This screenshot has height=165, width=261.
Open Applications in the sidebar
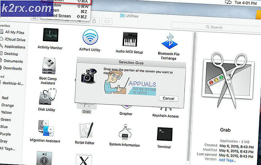(x=15, y=47)
